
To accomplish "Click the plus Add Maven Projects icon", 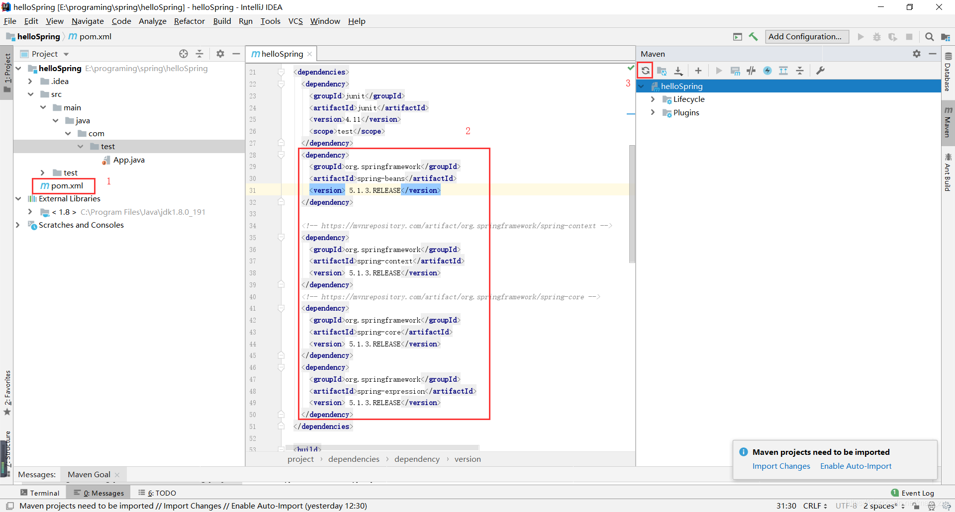I will point(698,71).
